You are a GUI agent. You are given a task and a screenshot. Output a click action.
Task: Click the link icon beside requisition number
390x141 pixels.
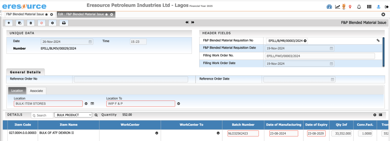click(378, 41)
